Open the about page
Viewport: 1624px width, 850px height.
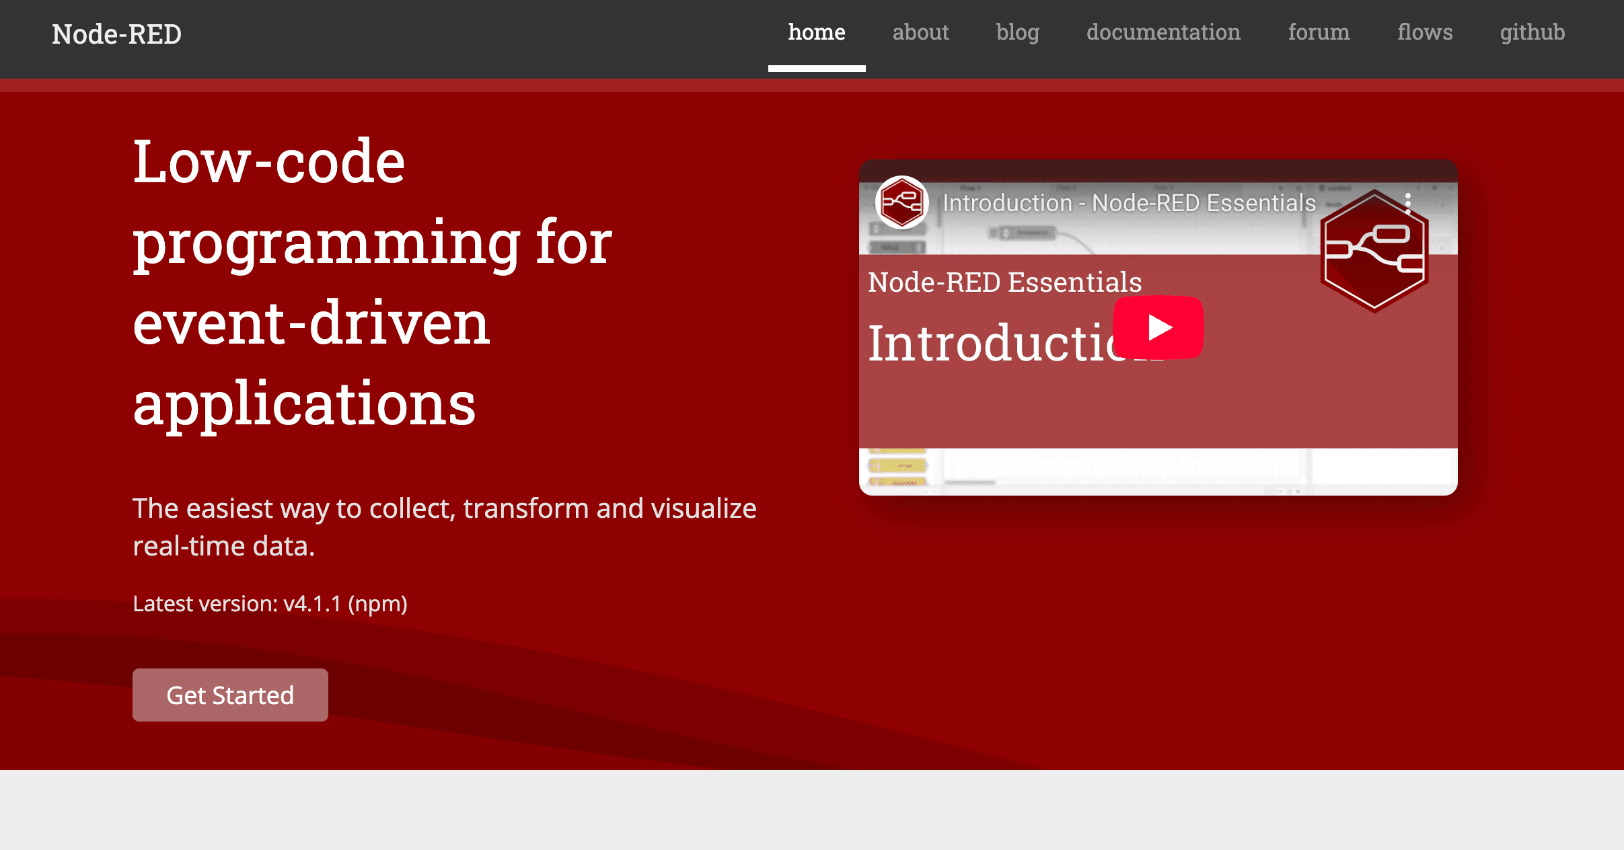pos(920,32)
